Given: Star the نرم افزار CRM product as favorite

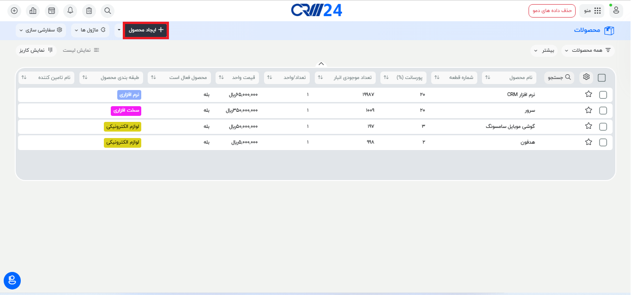Looking at the screenshot, I should coord(589,94).
